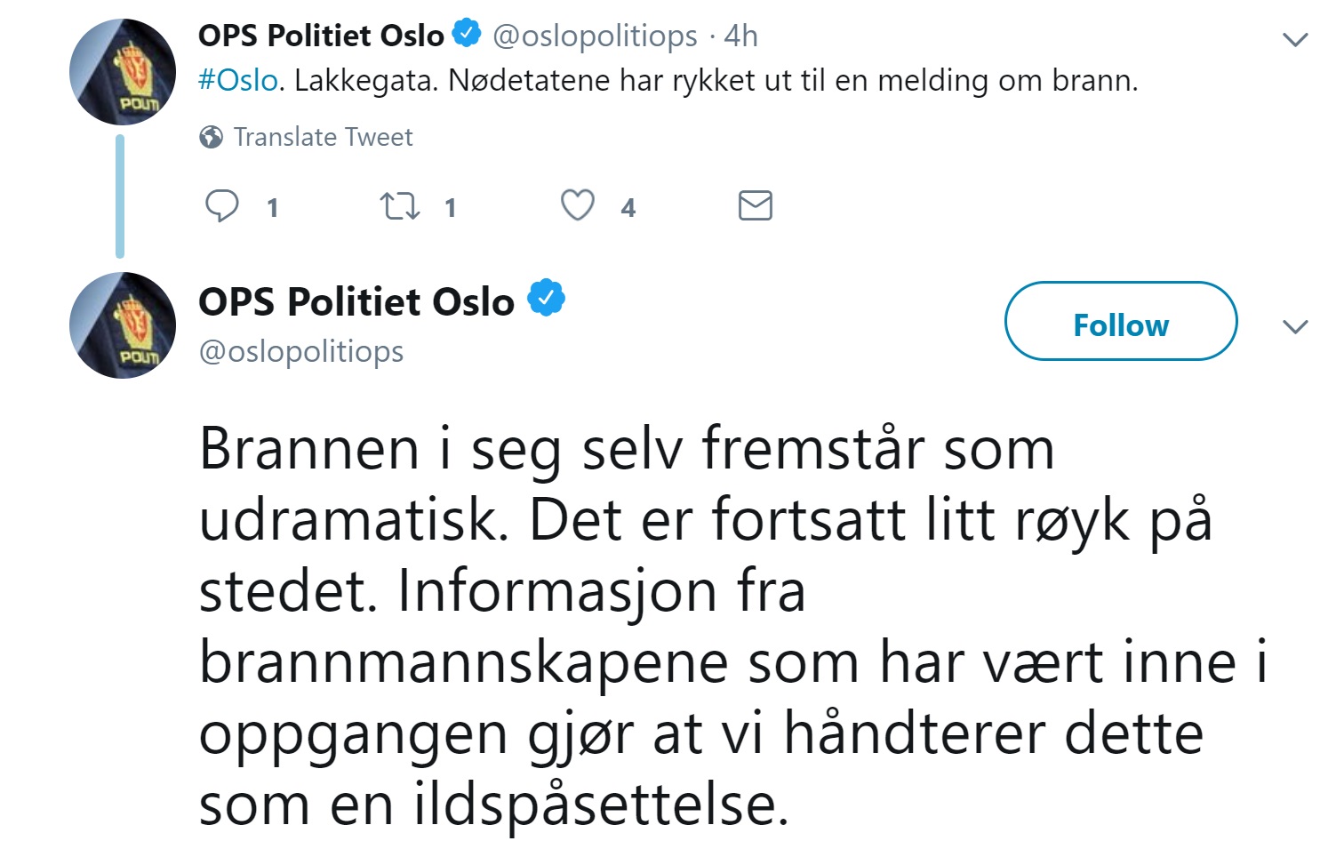Click verified badge beside large OPS Politiet Oslo
The height and width of the screenshot is (857, 1344).
[547, 299]
